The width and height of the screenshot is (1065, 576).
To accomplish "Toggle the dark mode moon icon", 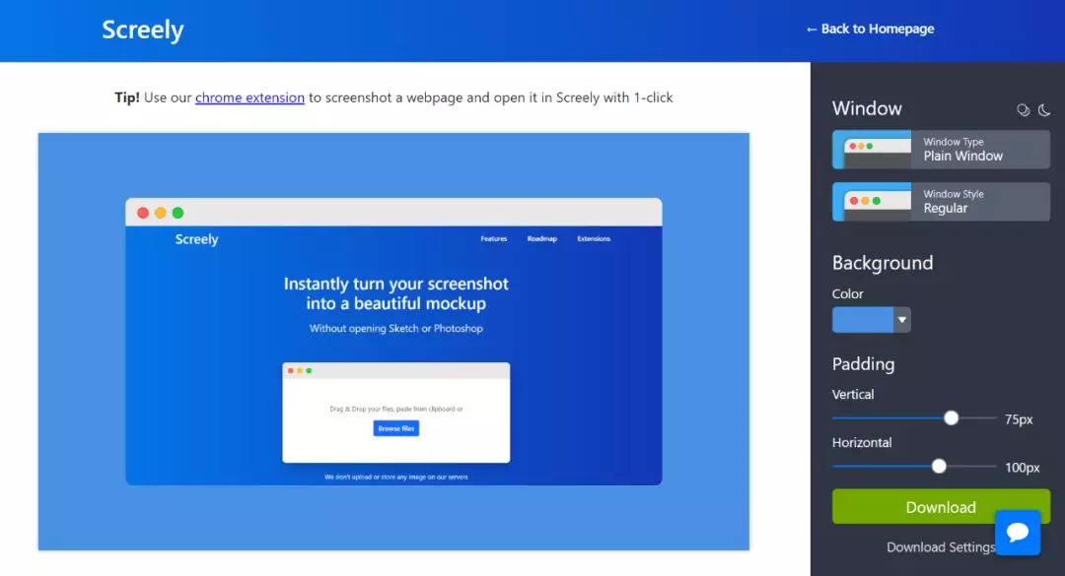I will click(x=1044, y=110).
